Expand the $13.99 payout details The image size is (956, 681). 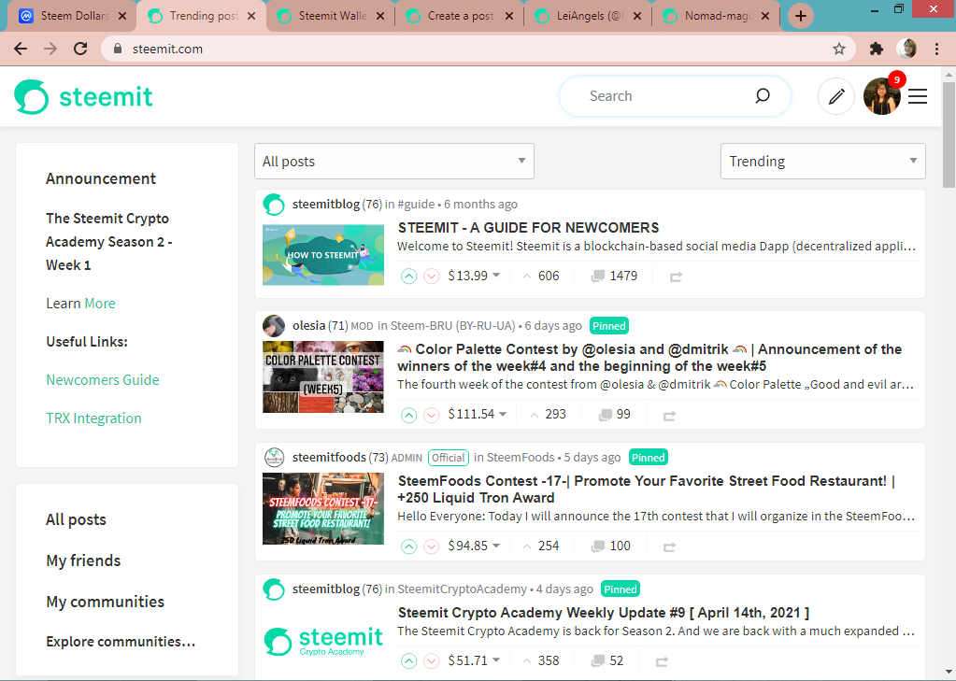coord(474,277)
